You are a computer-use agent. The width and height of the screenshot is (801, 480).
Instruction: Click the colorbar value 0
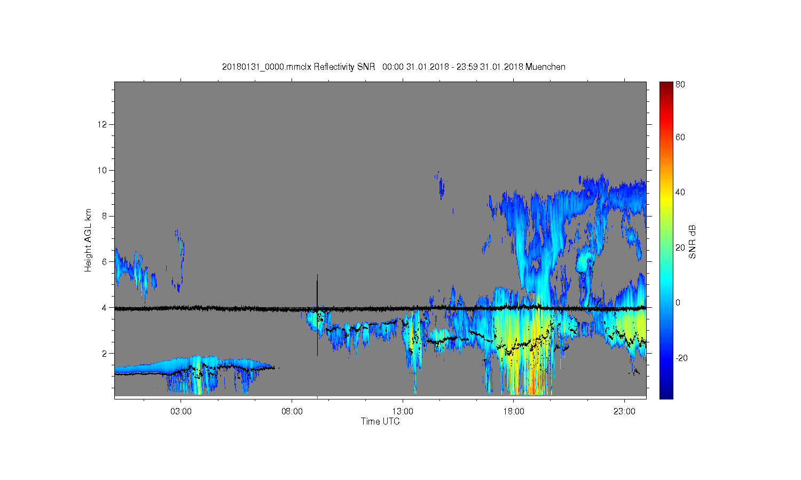click(x=678, y=302)
